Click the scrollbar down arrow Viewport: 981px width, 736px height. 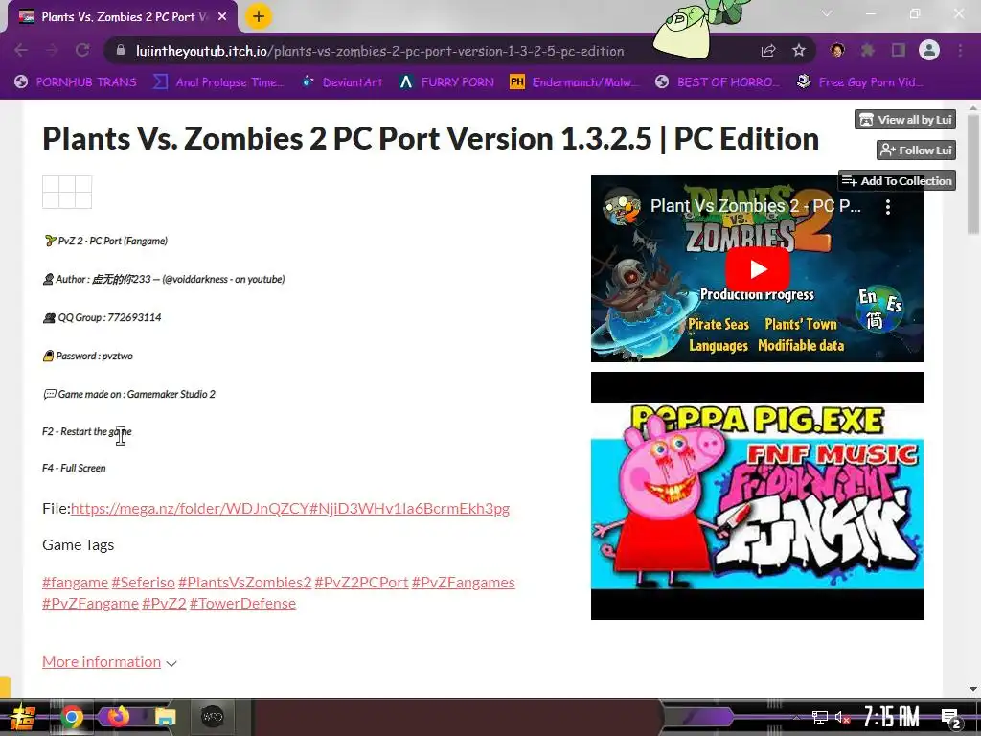click(973, 689)
